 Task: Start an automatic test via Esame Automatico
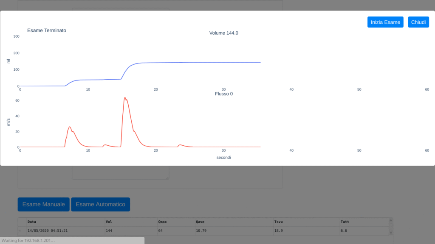pos(100,204)
